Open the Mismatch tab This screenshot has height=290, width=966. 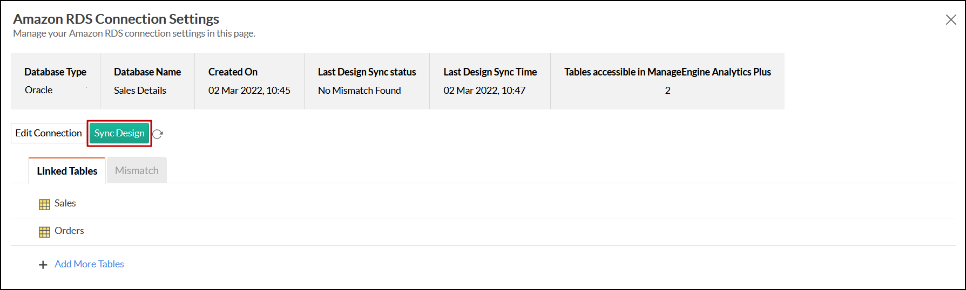[137, 170]
